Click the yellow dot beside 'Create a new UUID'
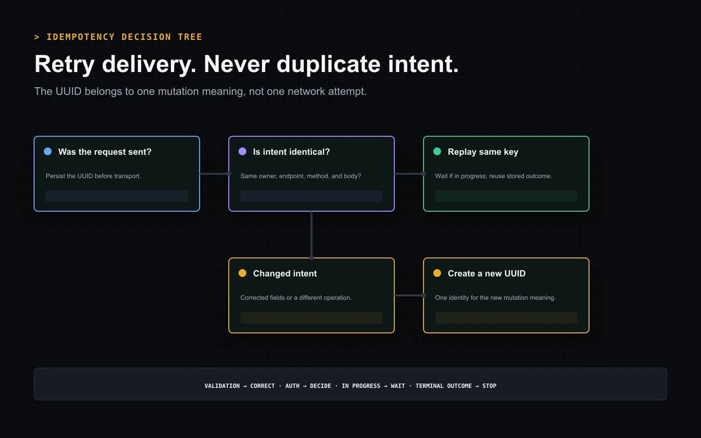 coord(437,273)
